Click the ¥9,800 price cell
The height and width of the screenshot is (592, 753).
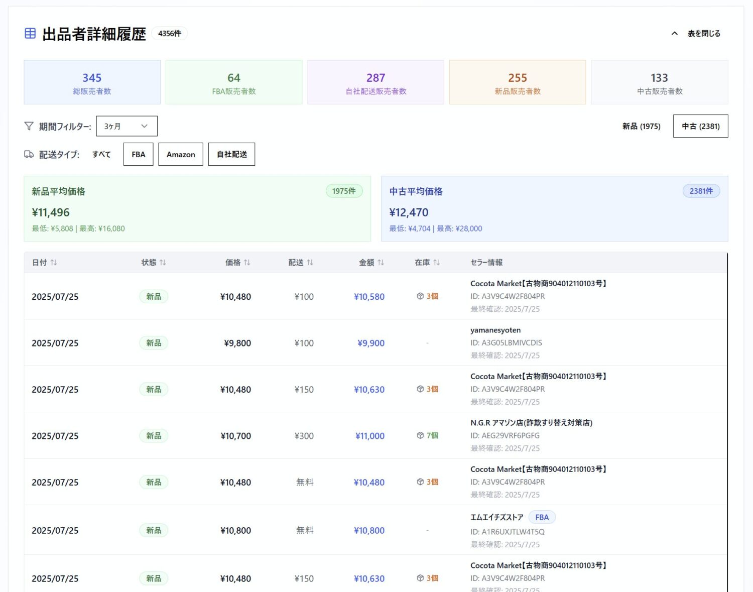pyautogui.click(x=237, y=343)
